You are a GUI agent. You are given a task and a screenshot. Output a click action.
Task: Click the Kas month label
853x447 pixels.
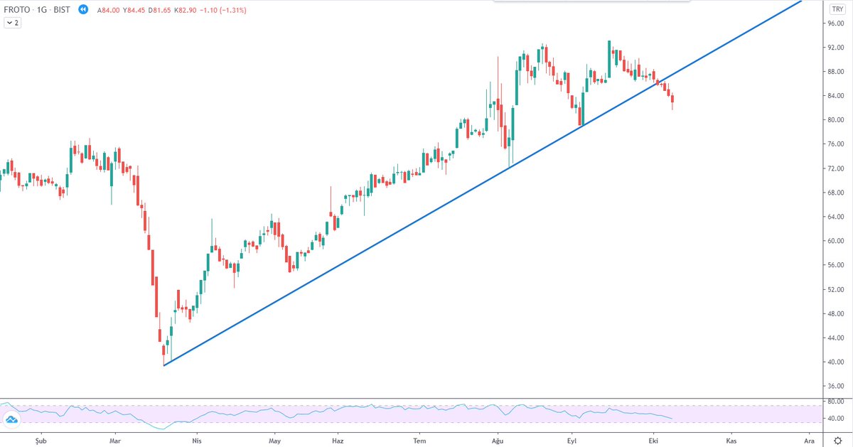pyautogui.click(x=731, y=441)
